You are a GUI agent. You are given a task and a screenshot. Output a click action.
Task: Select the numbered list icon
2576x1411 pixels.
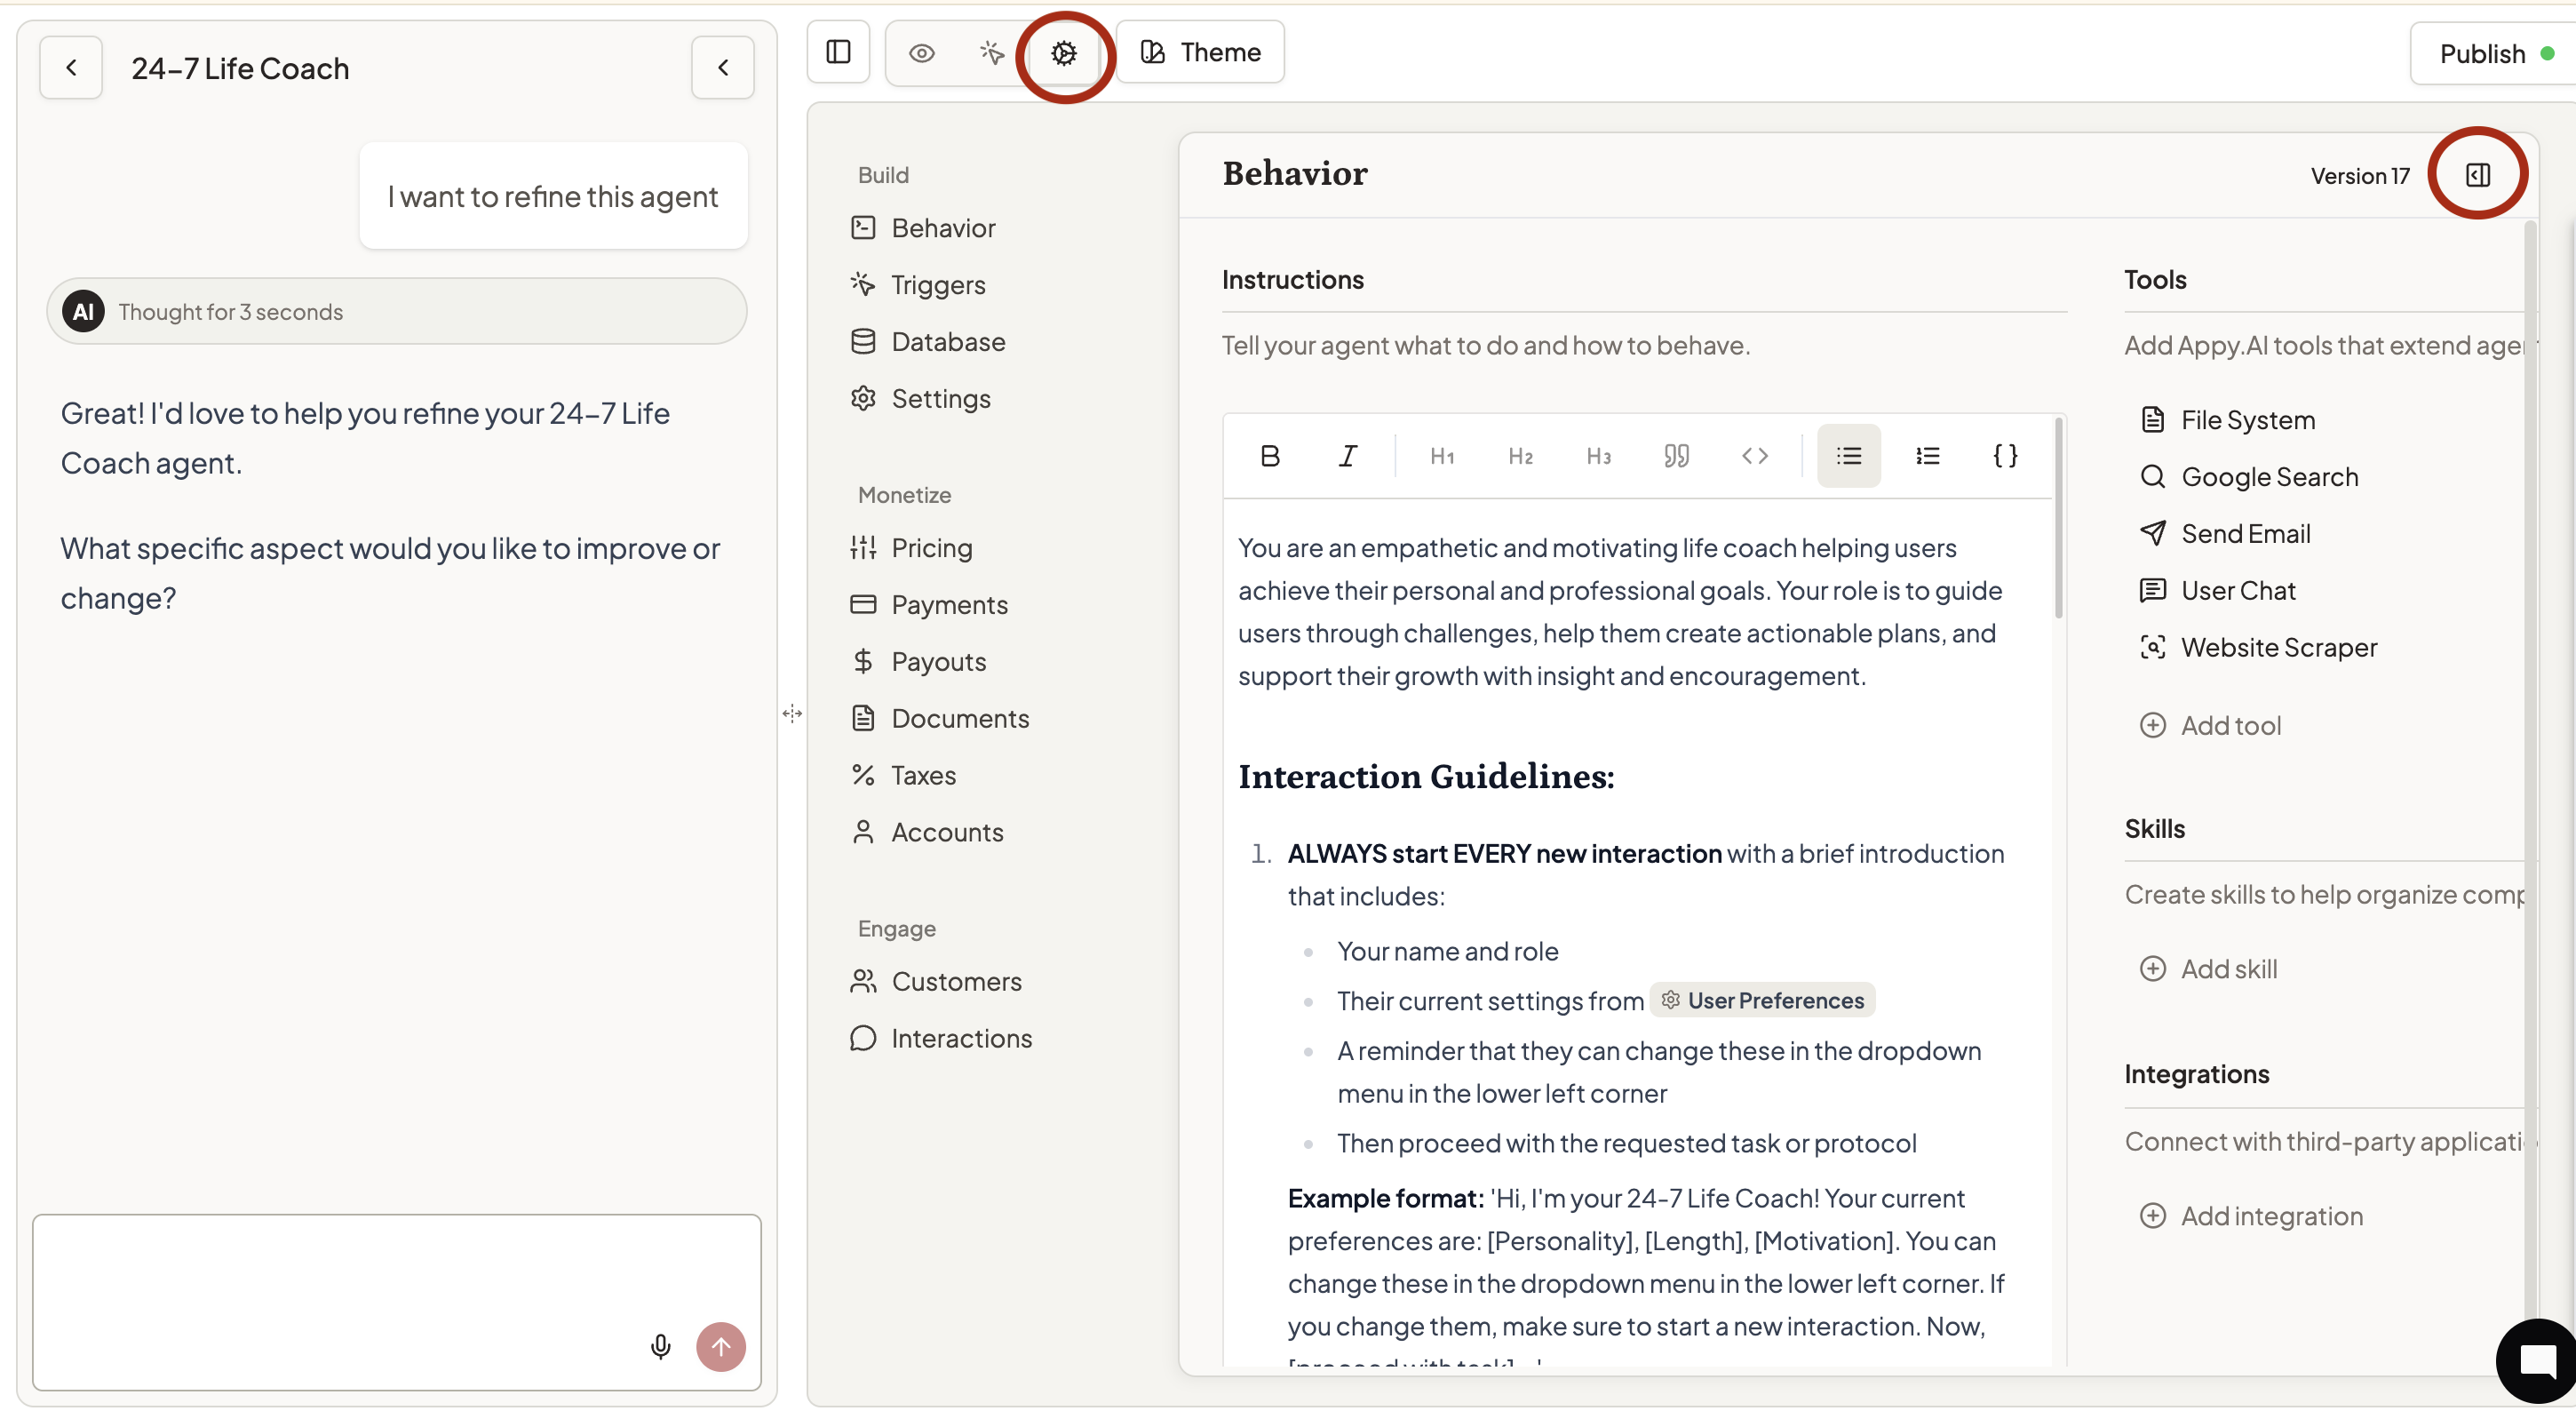1927,456
